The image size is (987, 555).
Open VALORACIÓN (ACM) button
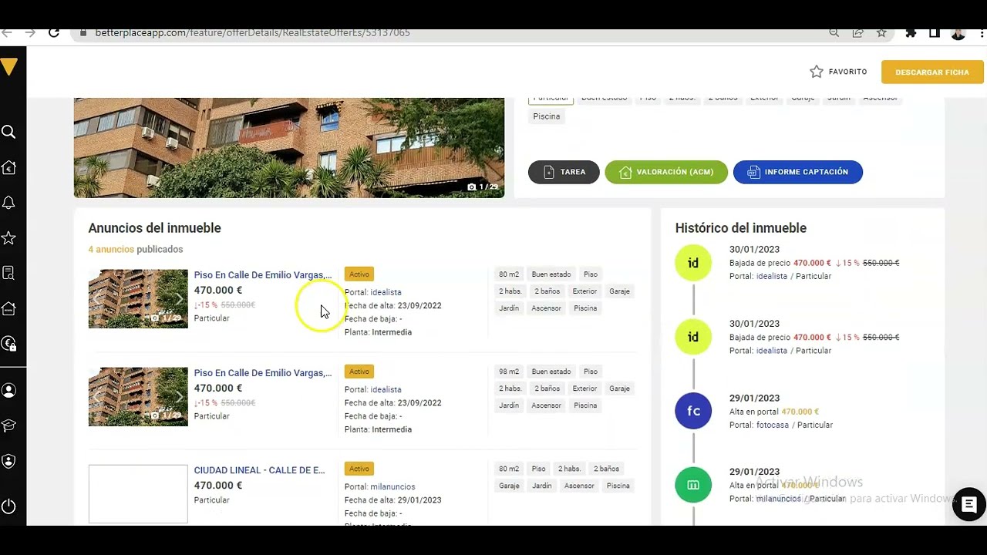[666, 172]
